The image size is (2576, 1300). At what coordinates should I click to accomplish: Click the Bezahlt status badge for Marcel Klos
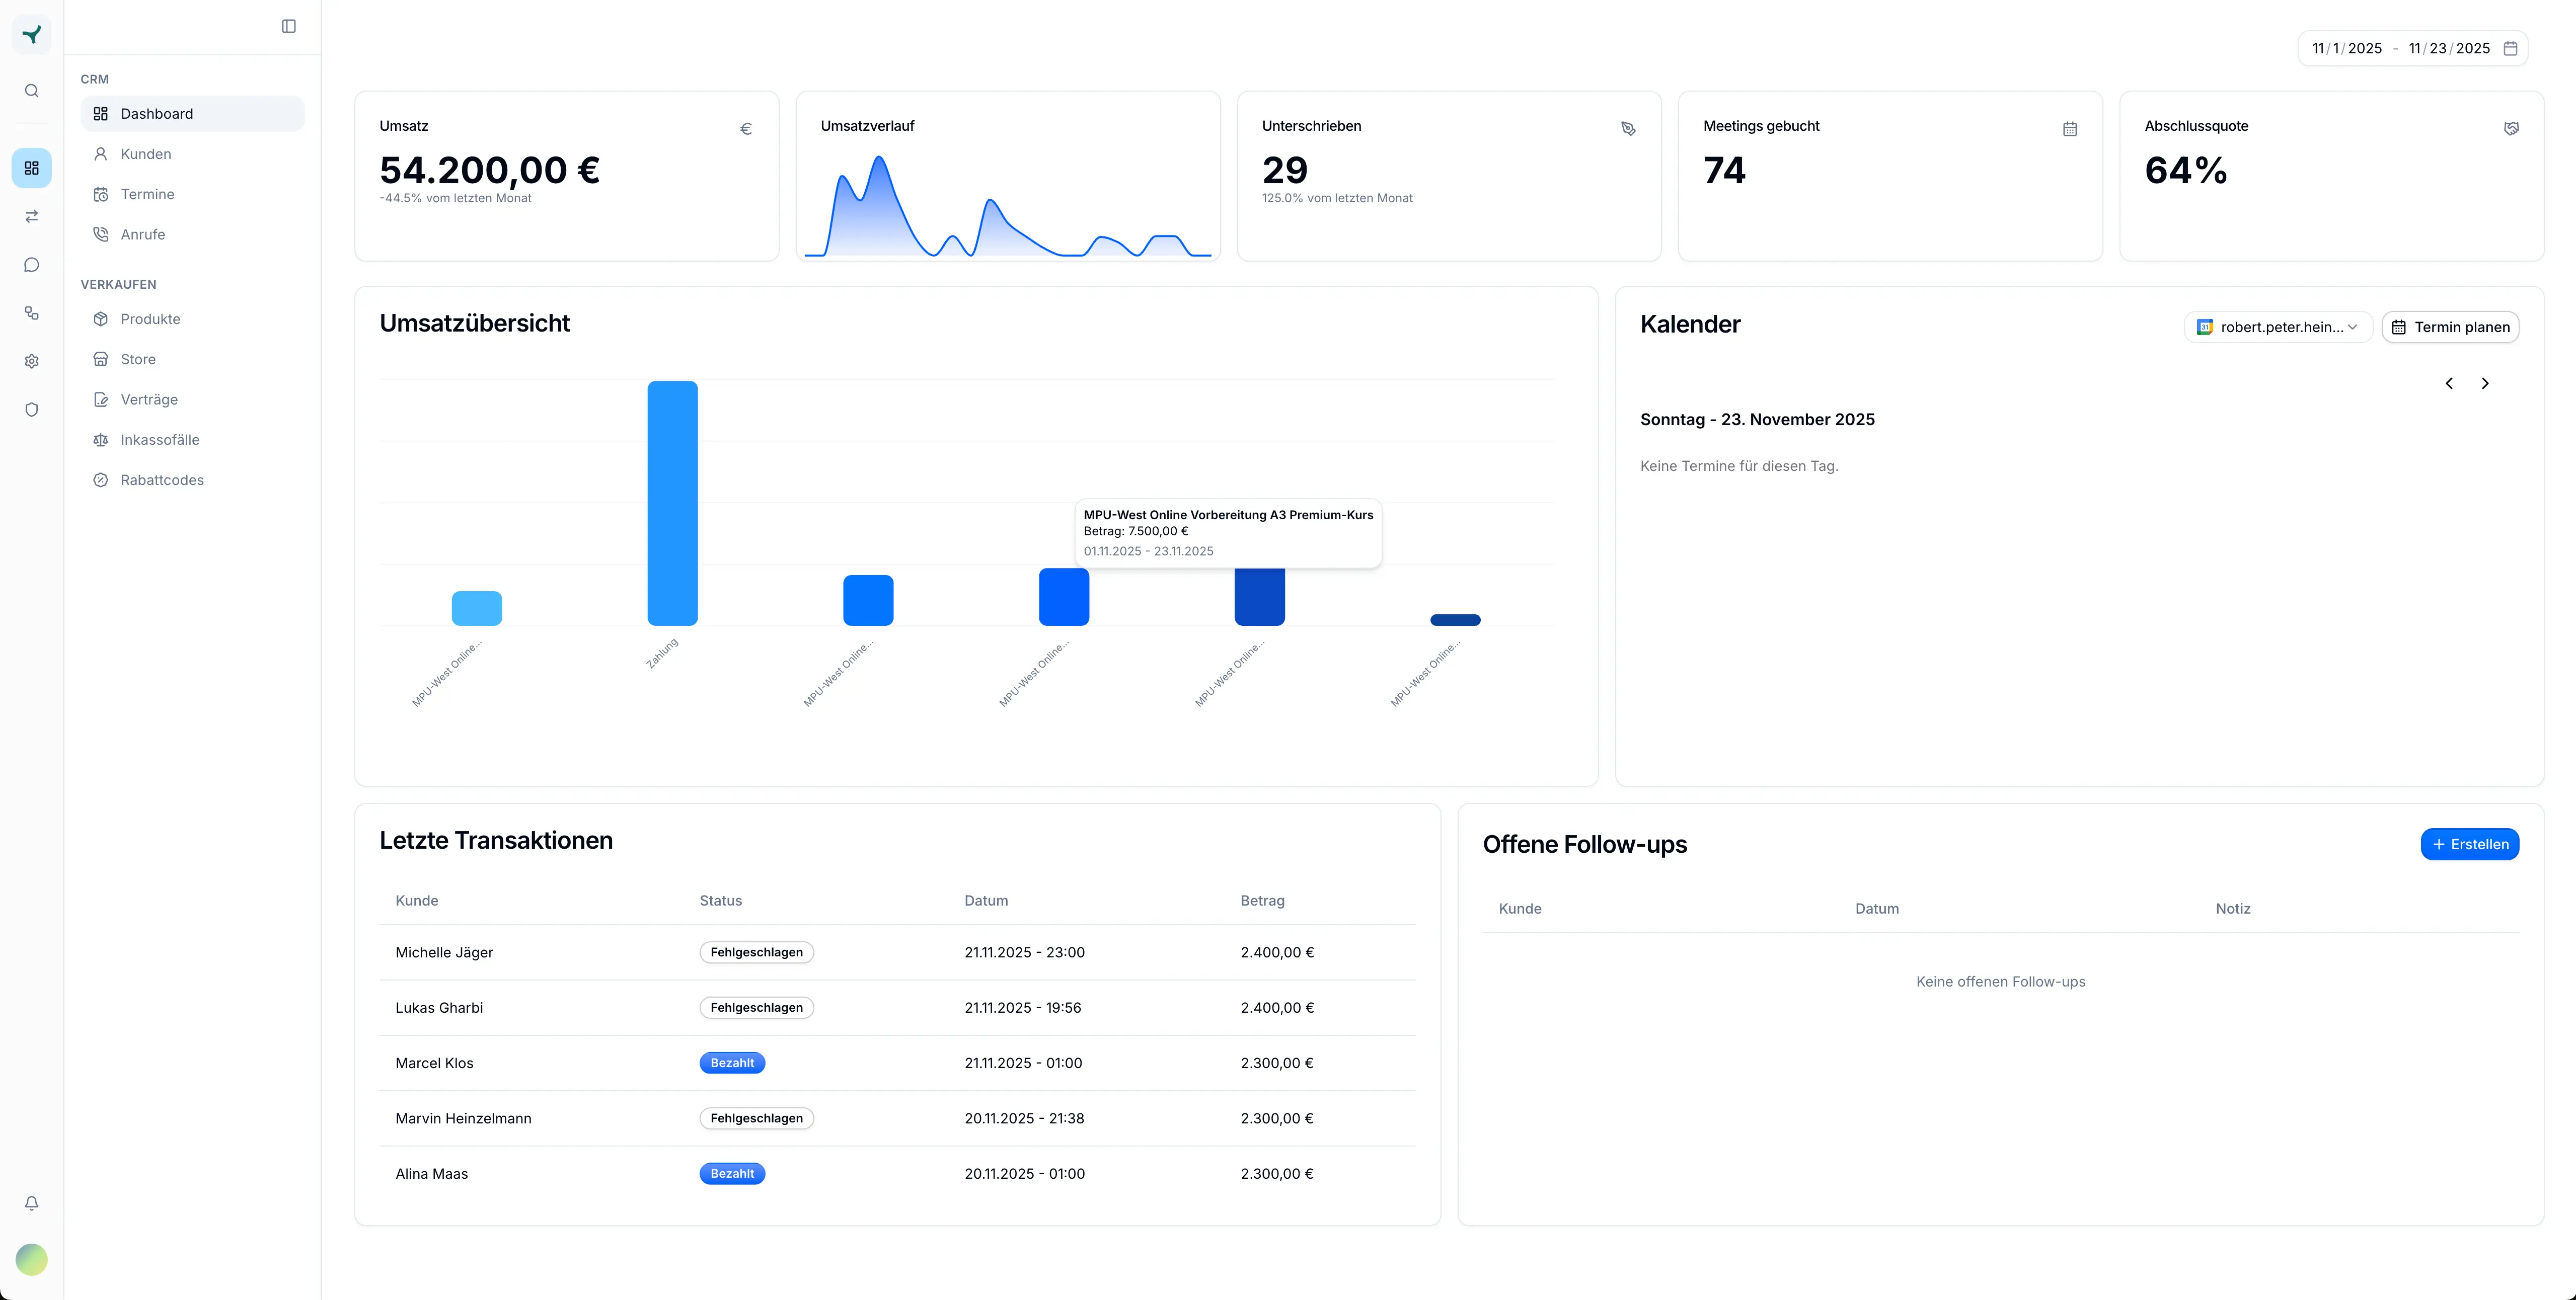pos(732,1062)
